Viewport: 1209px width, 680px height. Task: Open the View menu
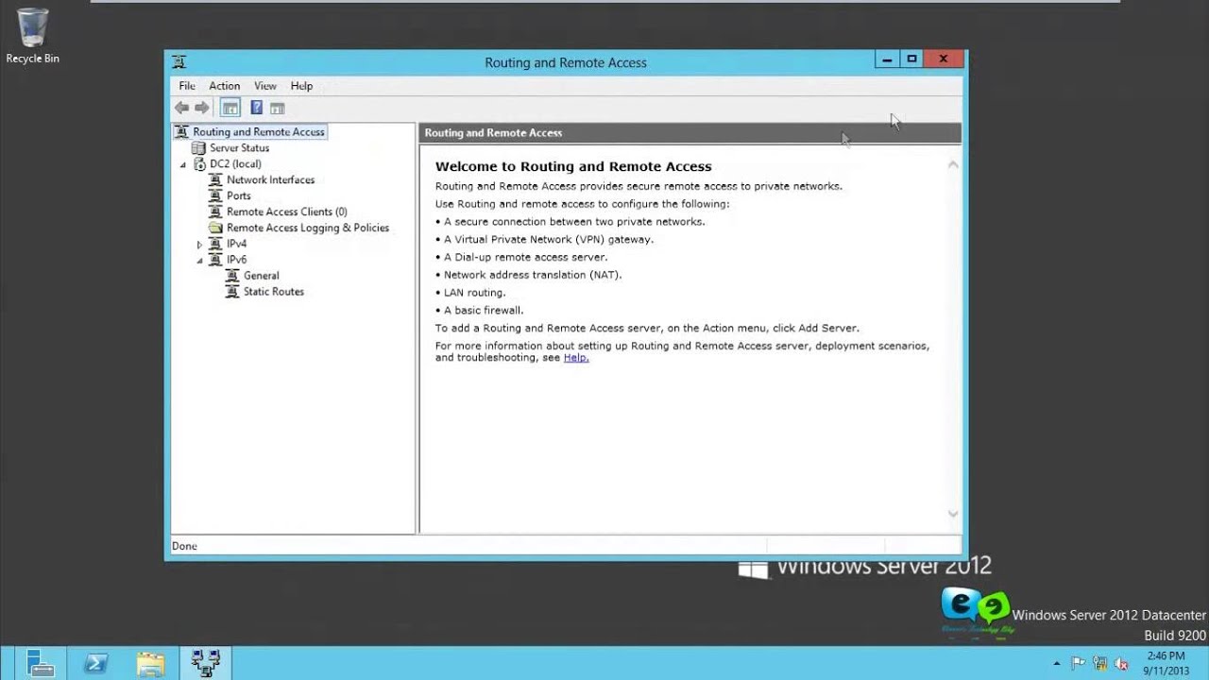pos(265,86)
